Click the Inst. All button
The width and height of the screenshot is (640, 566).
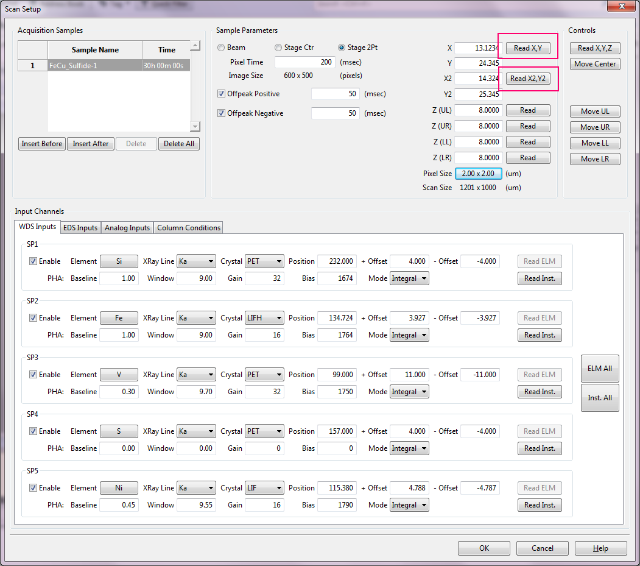(599, 398)
